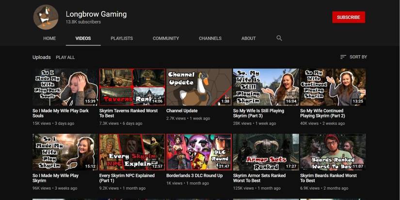
Task: Click the Longbrow Gaming channel name
Action: tap(96, 14)
